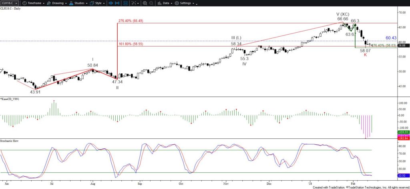The image size is (410, 189).
Task: Open the Settings menu
Action: pyautogui.click(x=184, y=3)
